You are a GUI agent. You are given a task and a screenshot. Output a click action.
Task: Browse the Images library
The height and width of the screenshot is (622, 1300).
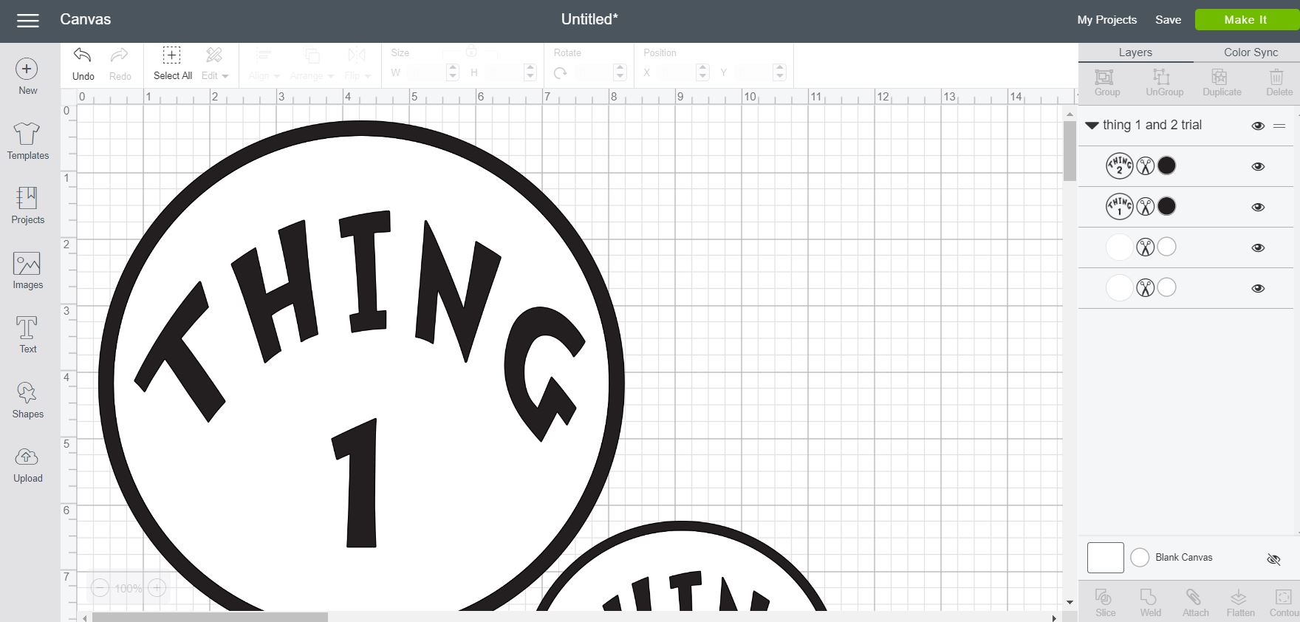27,270
